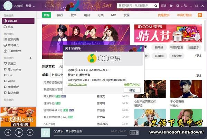This screenshot has width=207, height=139.
Task: Click the song A Li Yang
Action: click(x=49, y=124)
